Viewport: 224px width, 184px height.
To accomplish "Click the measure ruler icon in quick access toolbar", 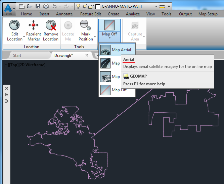I will click(x=162, y=6).
